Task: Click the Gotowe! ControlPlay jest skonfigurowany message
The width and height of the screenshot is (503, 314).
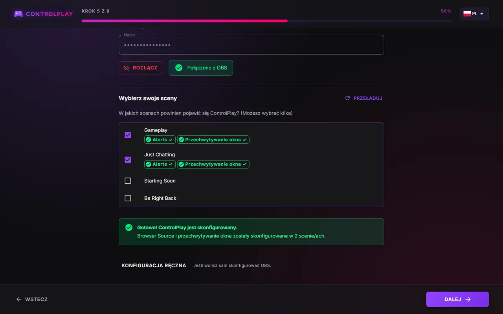Action: click(187, 228)
